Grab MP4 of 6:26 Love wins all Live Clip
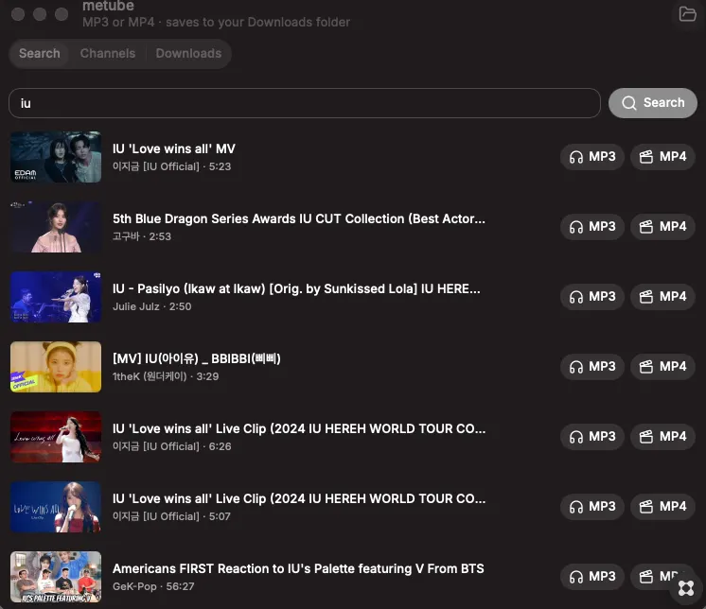Viewport: 706px width, 609px height. 662,437
